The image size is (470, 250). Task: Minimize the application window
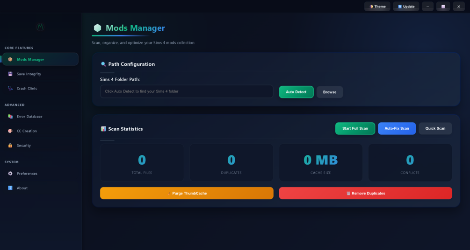click(x=428, y=7)
